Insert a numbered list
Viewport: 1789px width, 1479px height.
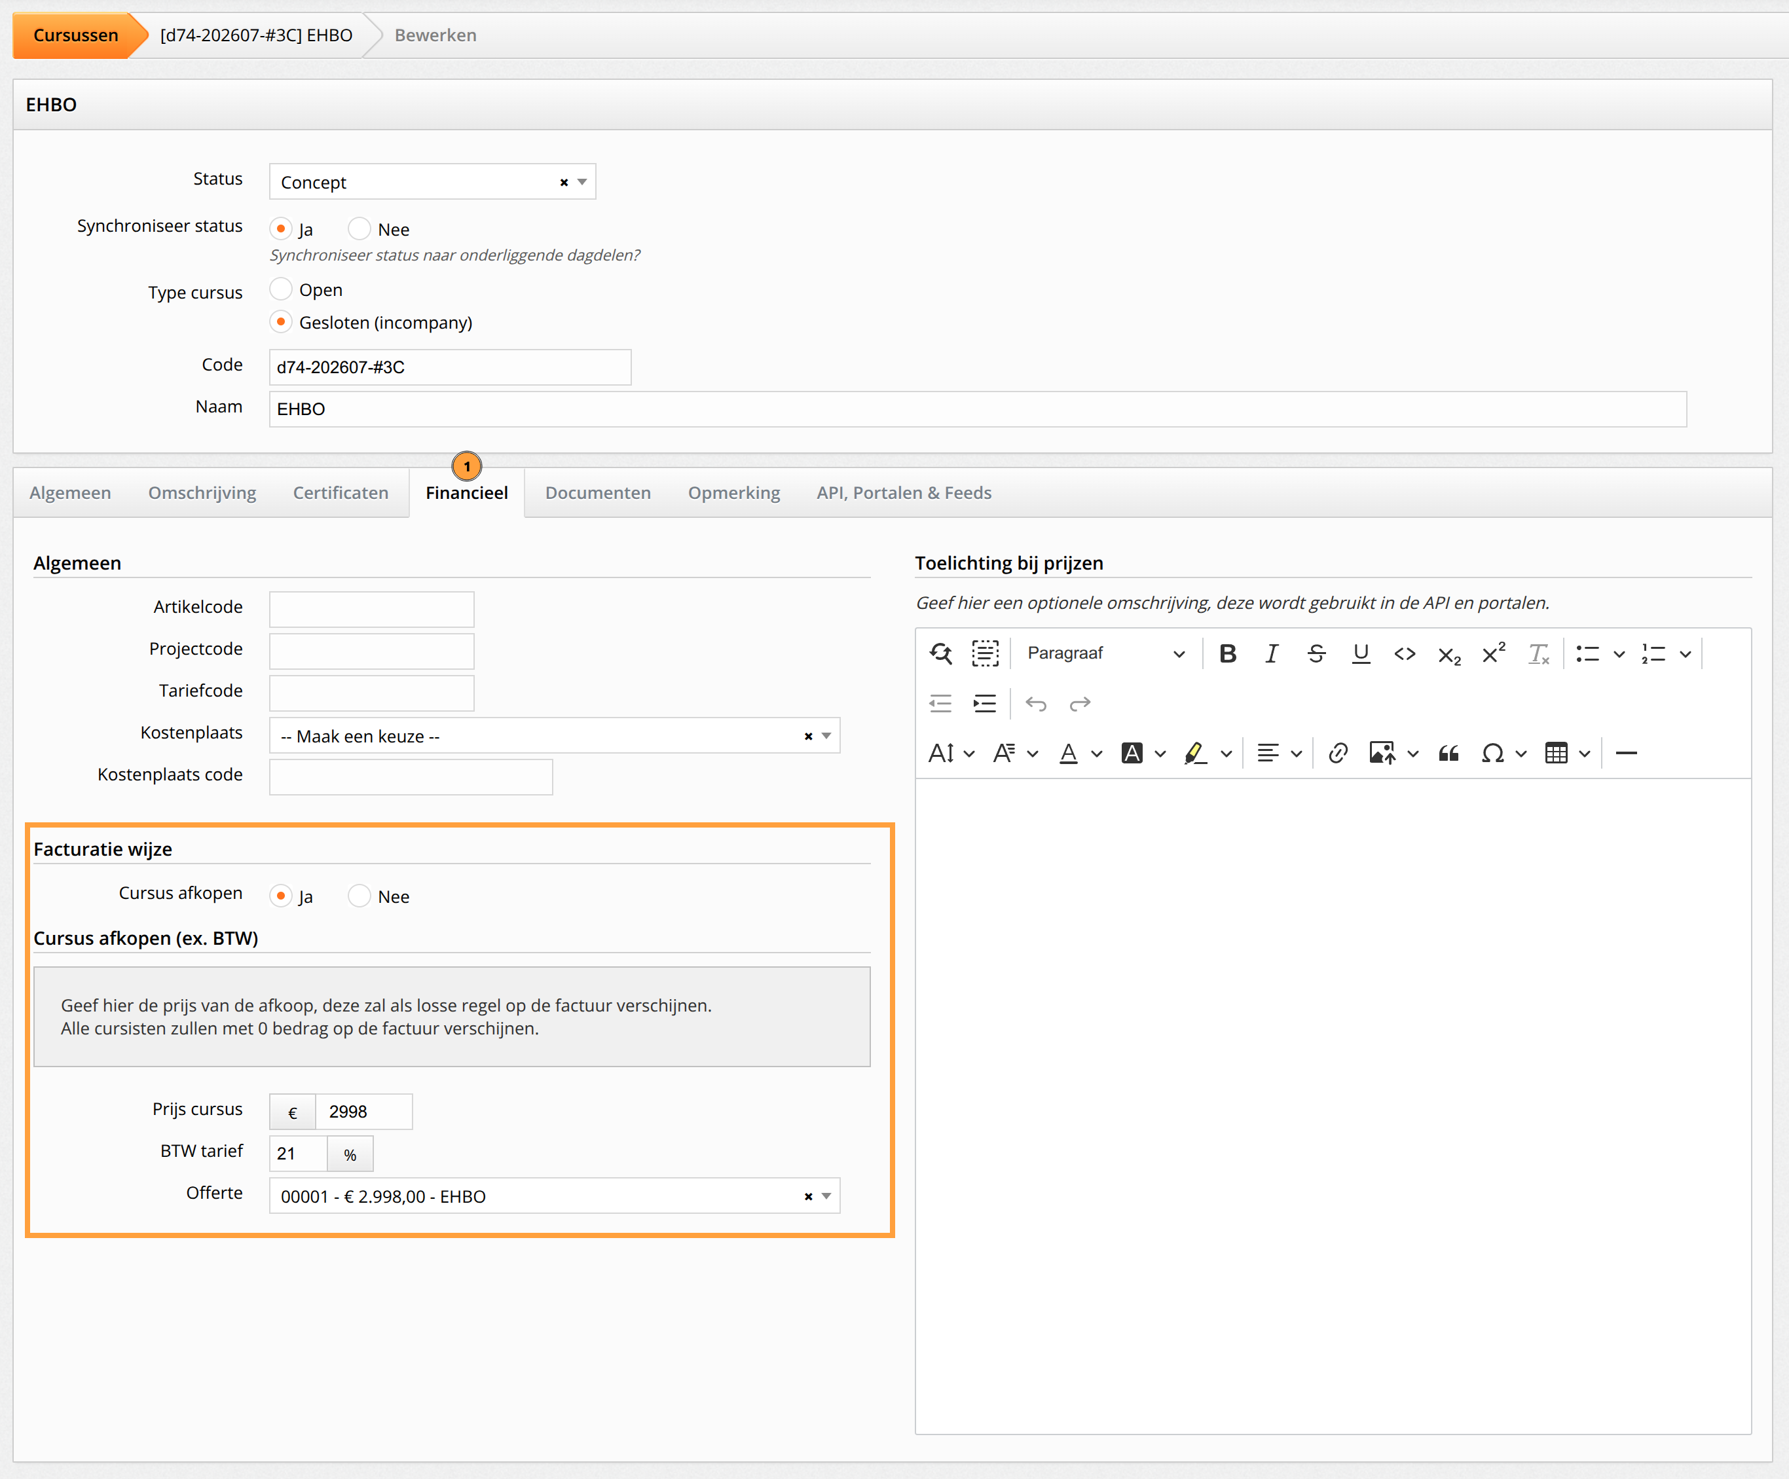click(1653, 653)
